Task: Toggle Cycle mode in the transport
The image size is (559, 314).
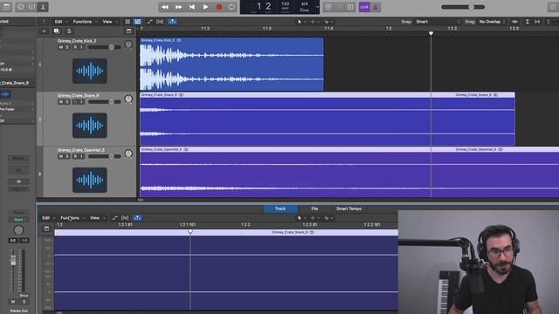Action: pyautogui.click(x=231, y=7)
